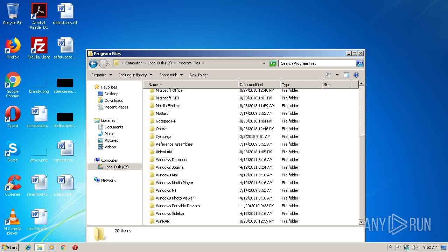The height and width of the screenshot is (252, 448).
Task: Click the scroll up arrow of file list
Action: (x=362, y=84)
